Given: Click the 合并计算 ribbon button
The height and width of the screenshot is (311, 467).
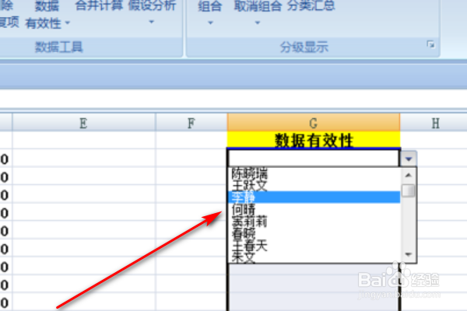Looking at the screenshot, I should coord(99,5).
